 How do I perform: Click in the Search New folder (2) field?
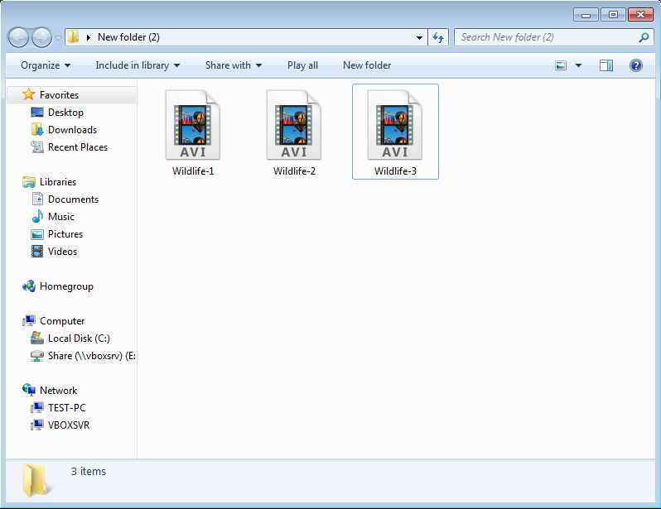click(x=545, y=37)
